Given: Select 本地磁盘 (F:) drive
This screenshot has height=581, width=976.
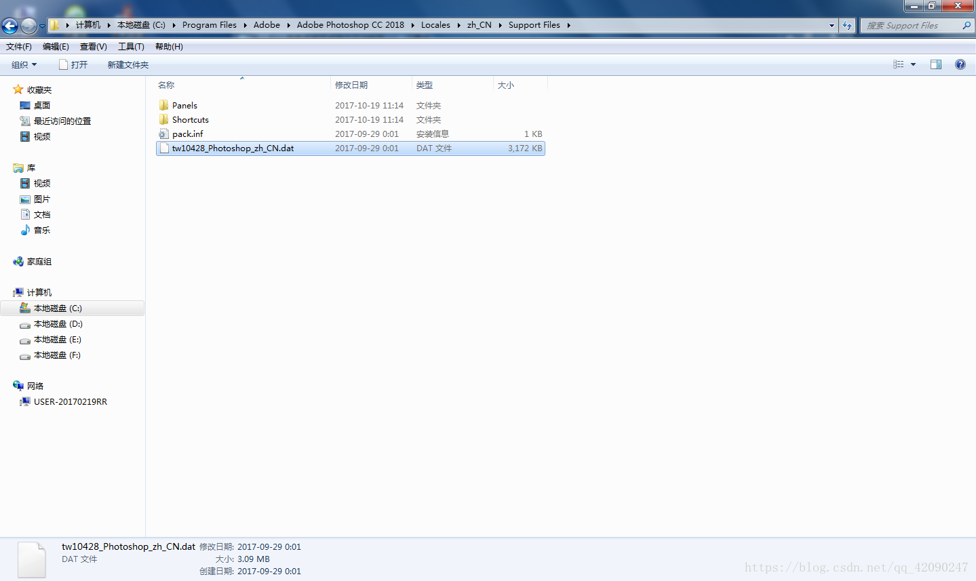Looking at the screenshot, I should pyautogui.click(x=57, y=355).
